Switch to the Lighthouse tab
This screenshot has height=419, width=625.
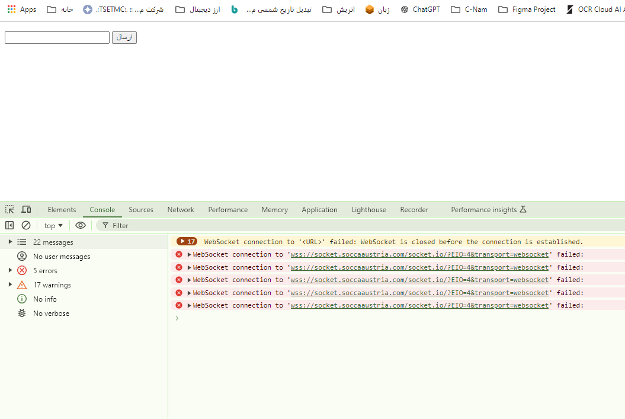point(368,210)
